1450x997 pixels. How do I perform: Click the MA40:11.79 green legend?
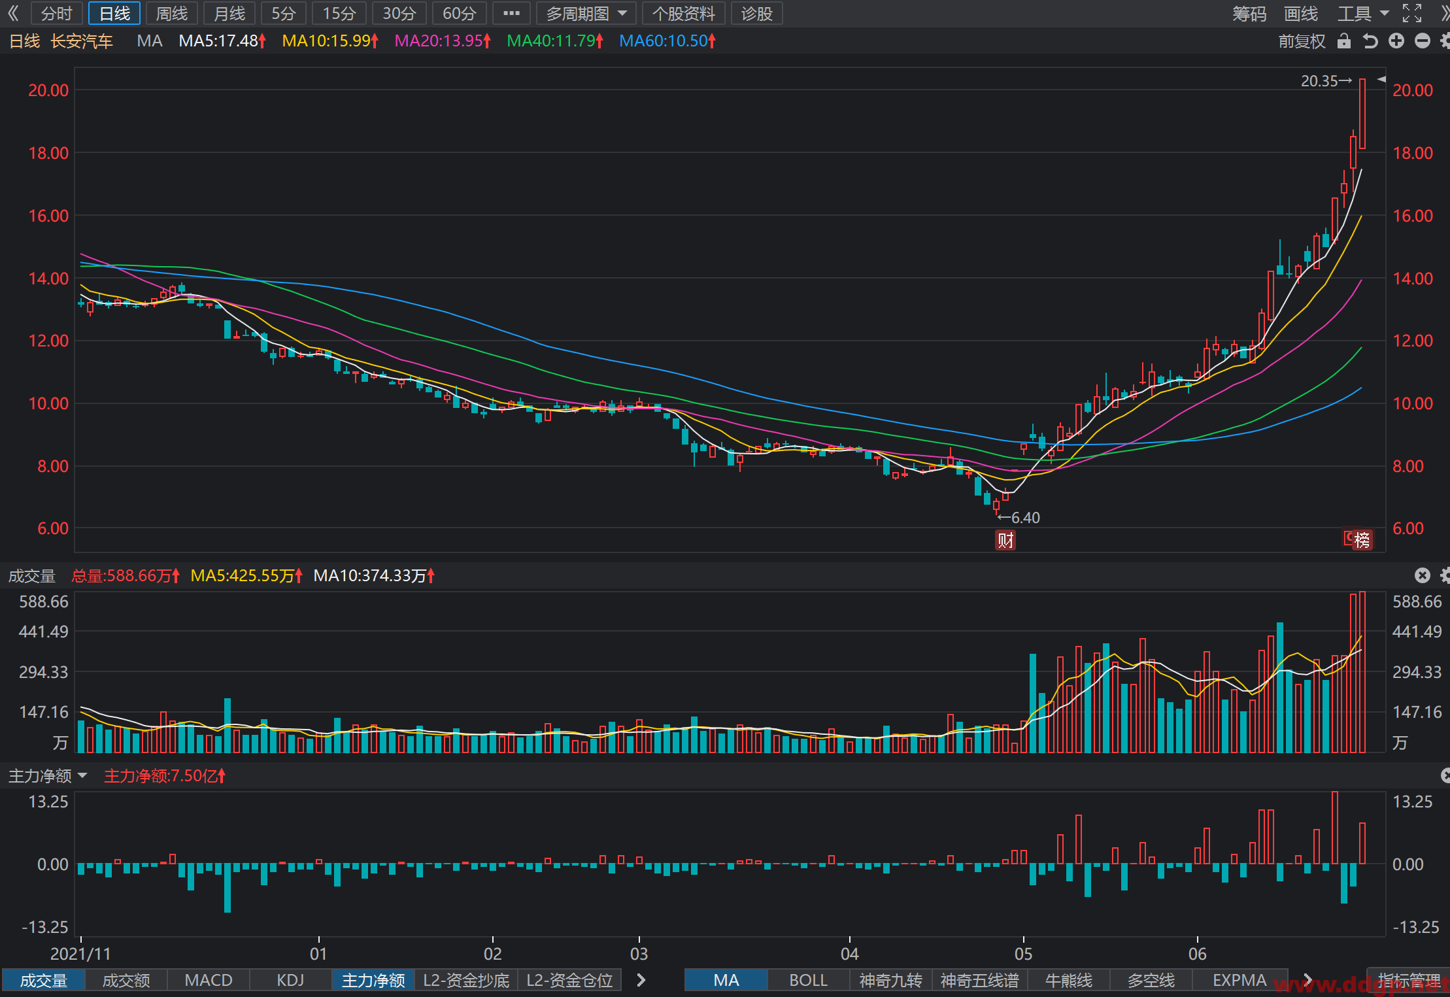point(555,41)
